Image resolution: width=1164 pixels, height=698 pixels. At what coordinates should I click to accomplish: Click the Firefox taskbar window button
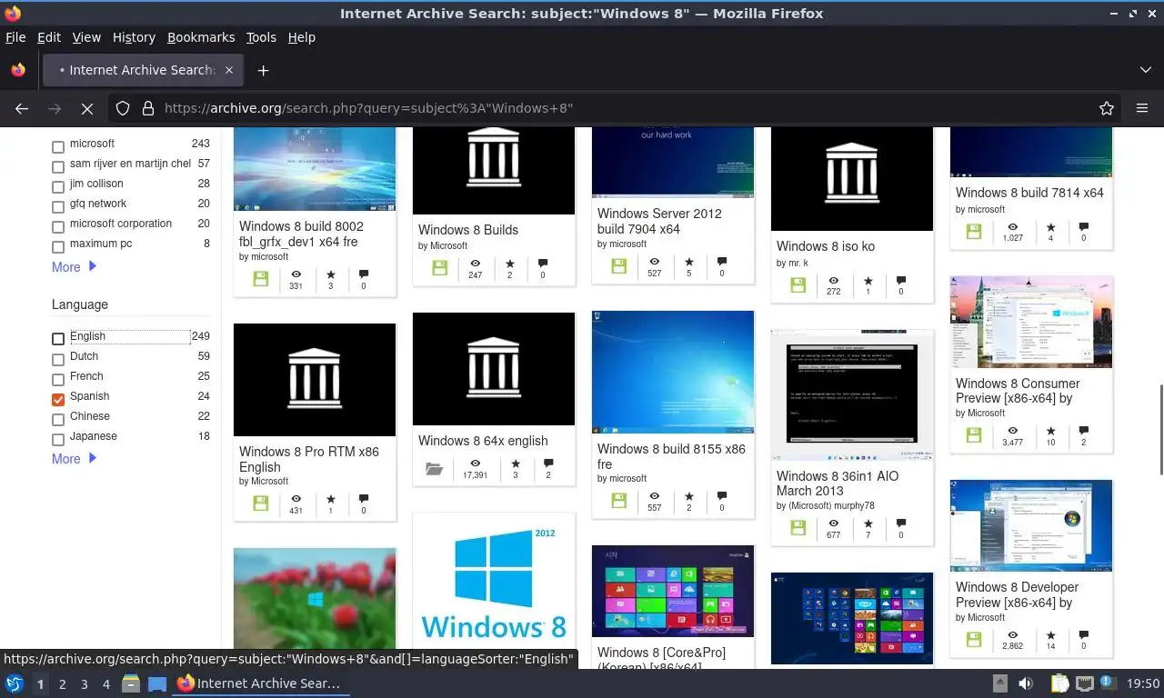(259, 683)
